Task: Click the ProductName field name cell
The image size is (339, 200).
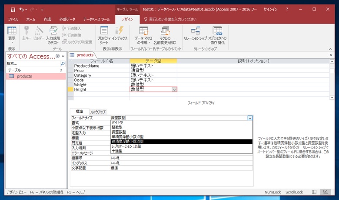Action: [102, 66]
